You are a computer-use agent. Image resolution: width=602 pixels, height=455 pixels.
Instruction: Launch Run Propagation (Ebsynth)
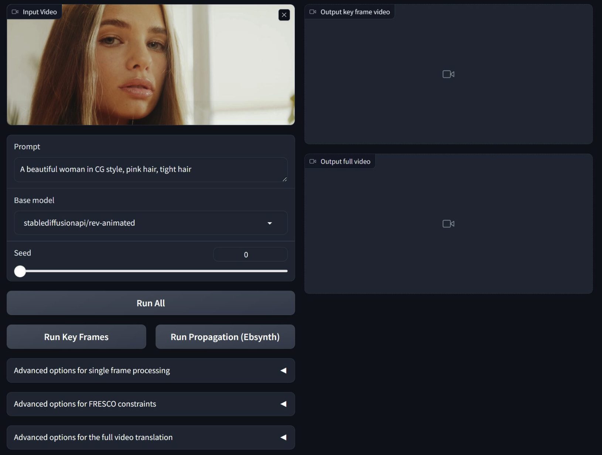click(225, 337)
